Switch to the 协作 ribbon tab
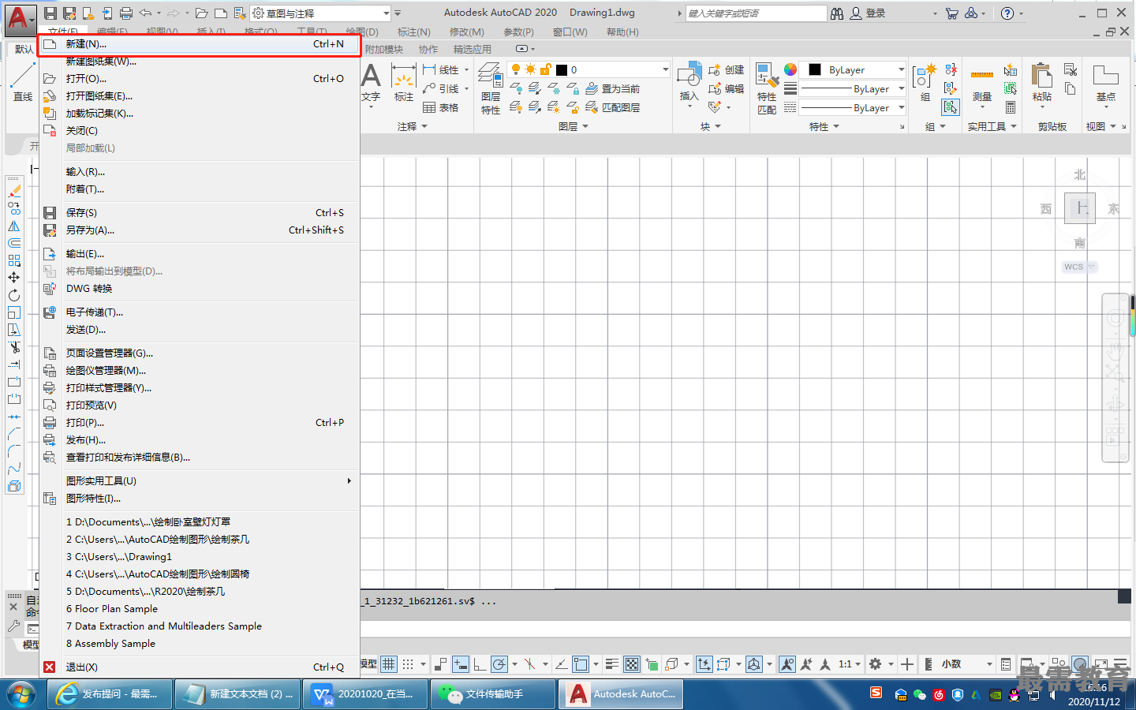Screen dimensions: 1136x710 coord(428,49)
